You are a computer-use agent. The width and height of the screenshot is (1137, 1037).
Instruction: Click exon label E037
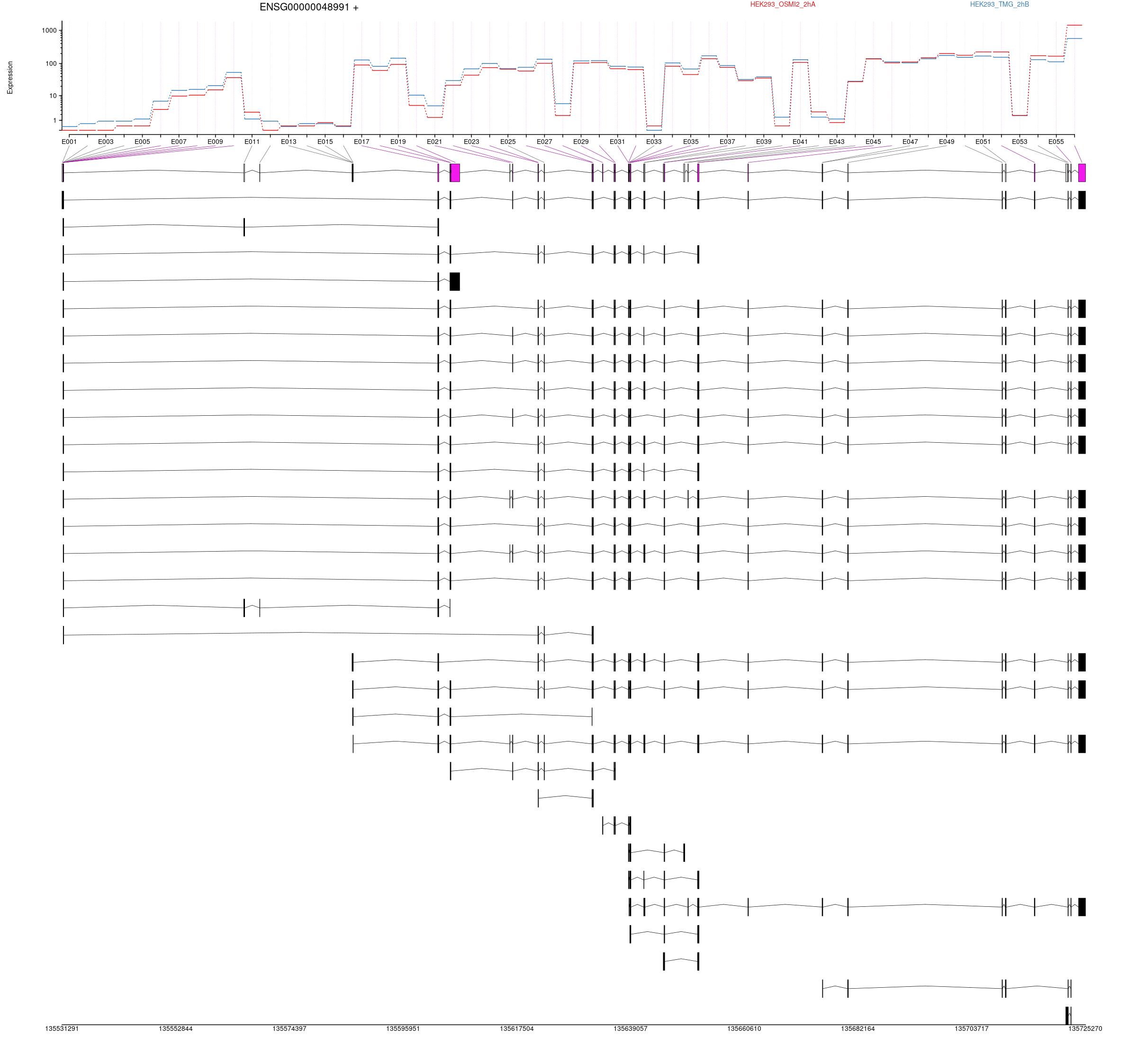pos(728,142)
